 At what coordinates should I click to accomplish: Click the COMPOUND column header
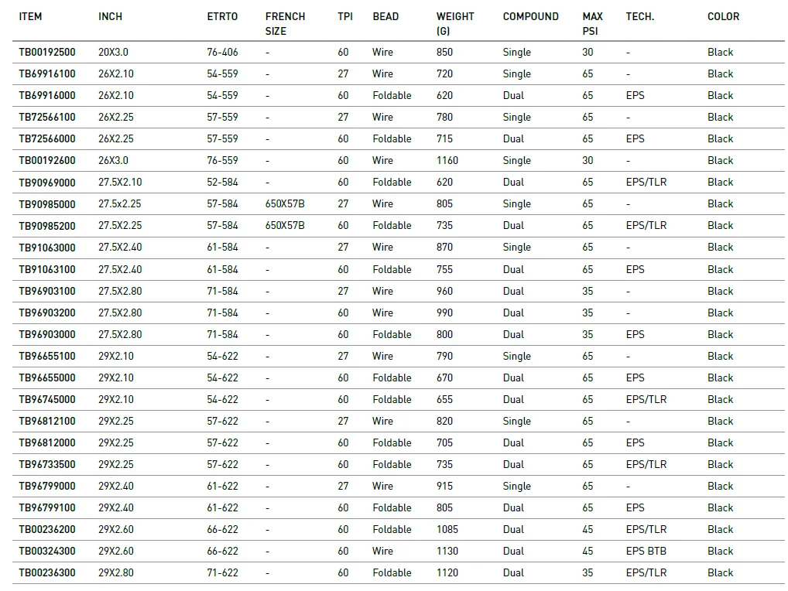(x=530, y=16)
